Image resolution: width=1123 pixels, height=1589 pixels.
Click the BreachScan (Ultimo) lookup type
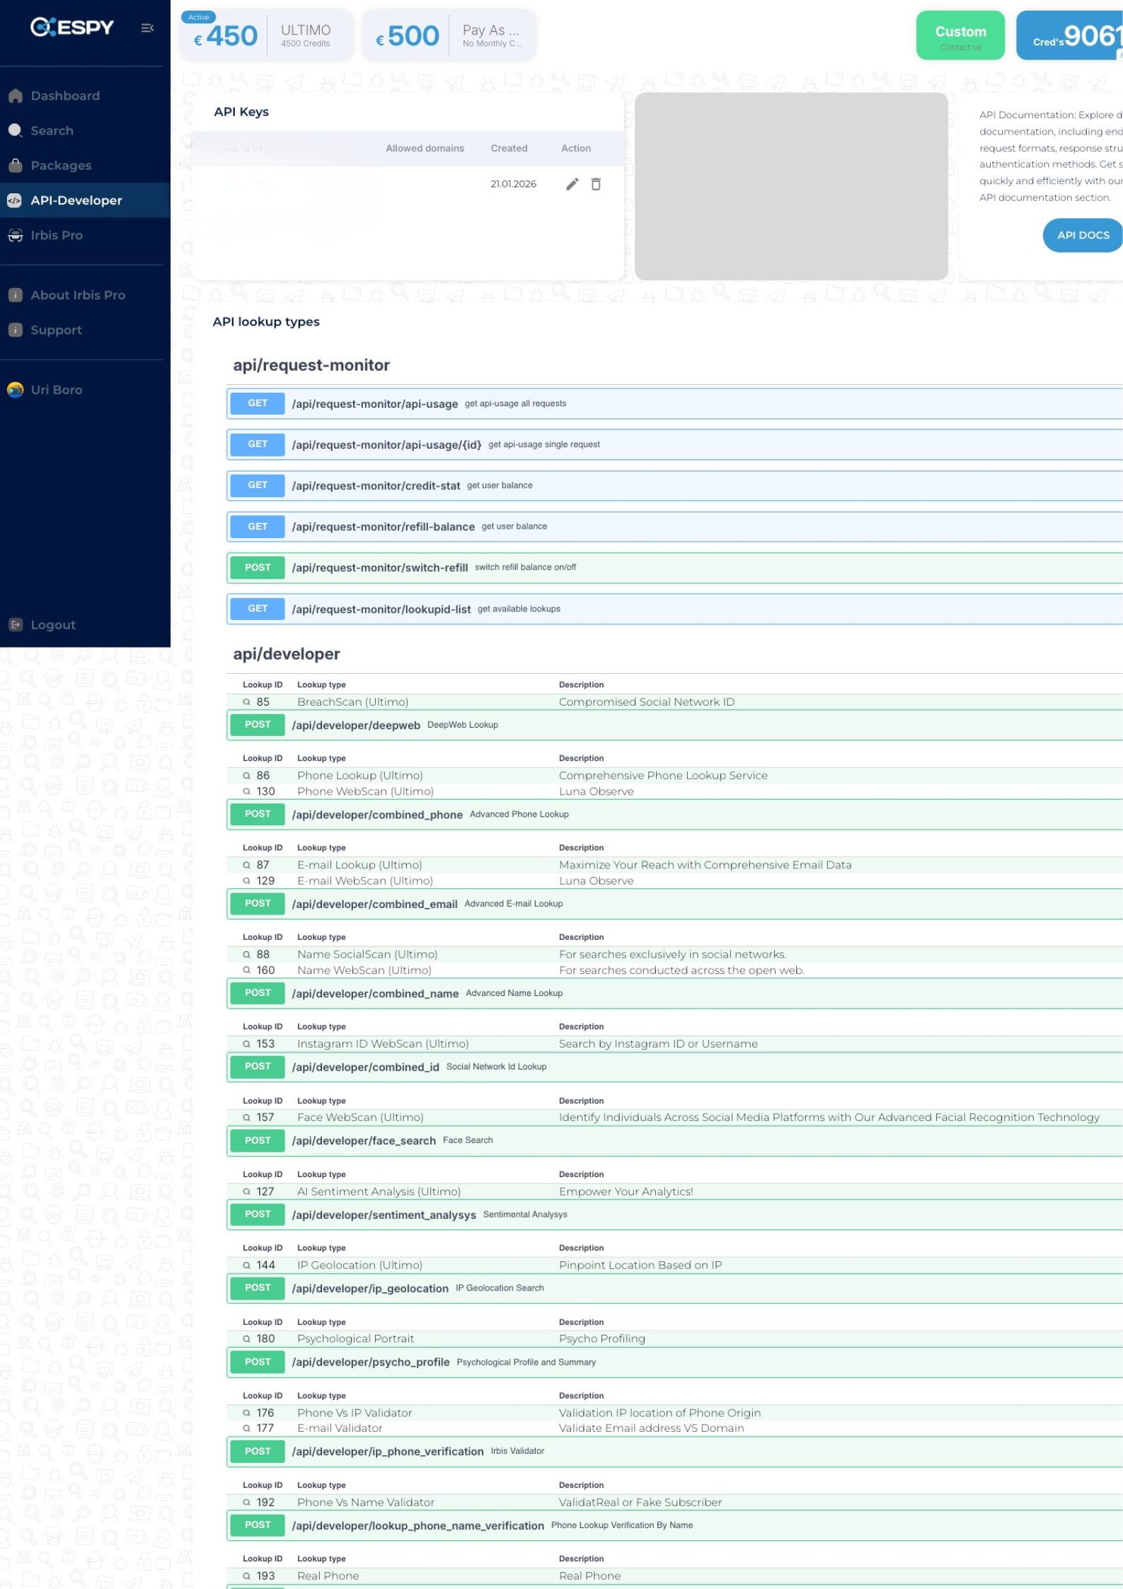[x=352, y=702]
